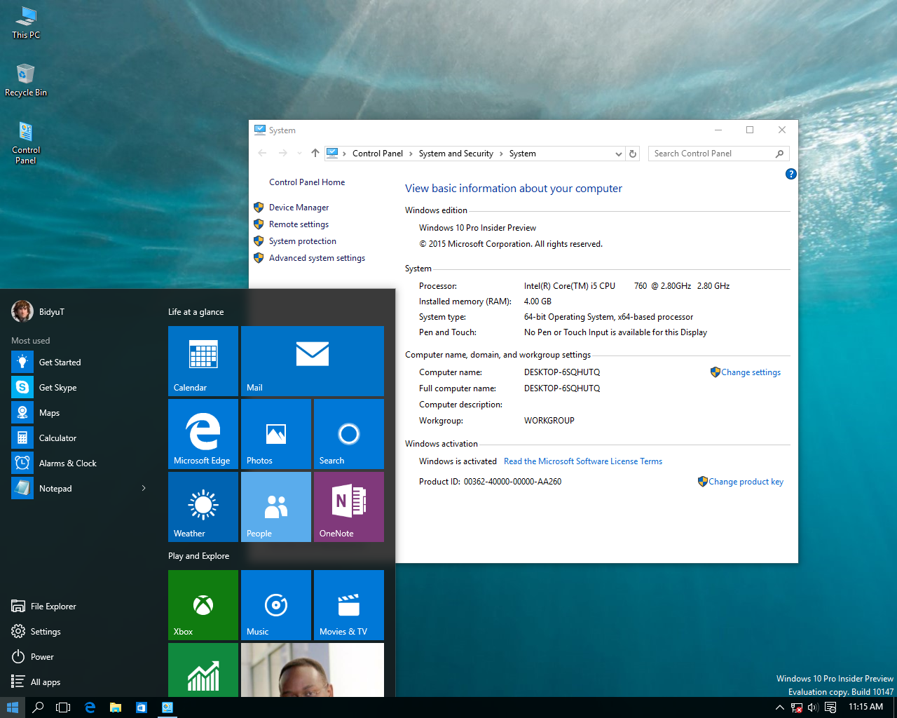Open the address bar history dropdown

coord(618,154)
